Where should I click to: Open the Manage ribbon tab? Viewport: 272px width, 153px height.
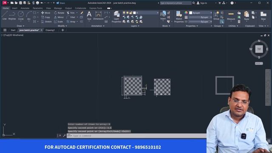coord(58,8)
